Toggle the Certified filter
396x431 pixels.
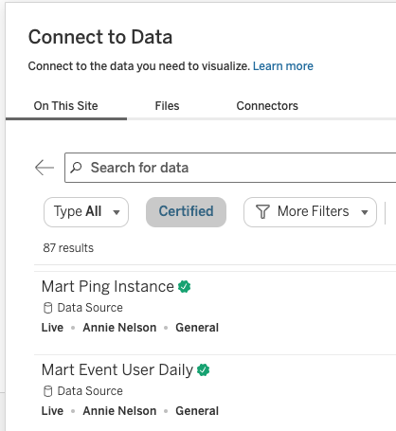(186, 212)
